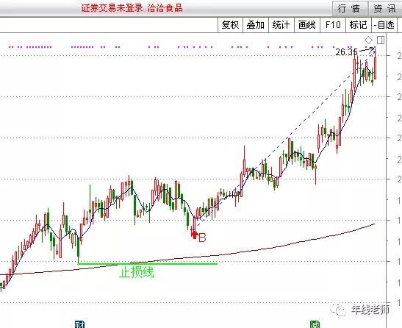
Task: Click the 洽洽食品 stock name in title
Action: click(165, 8)
